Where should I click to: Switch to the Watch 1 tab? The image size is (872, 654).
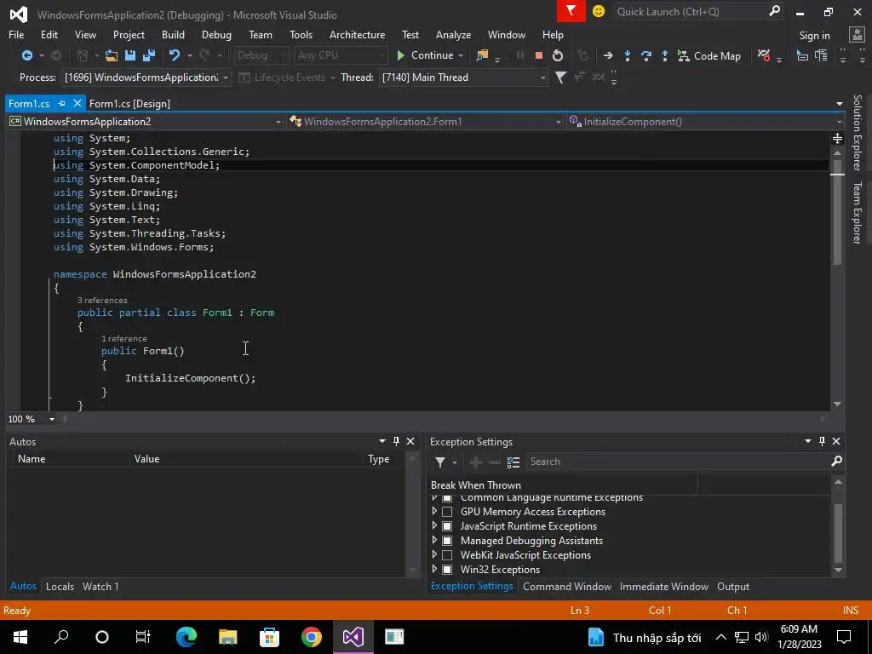click(100, 586)
